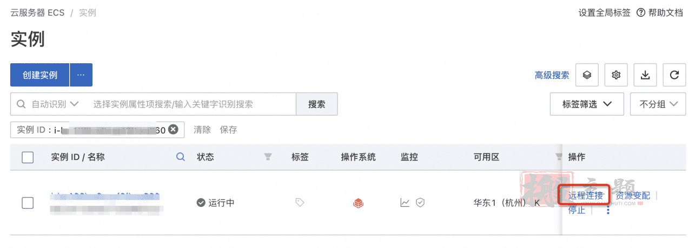Refresh the instance list

(674, 75)
